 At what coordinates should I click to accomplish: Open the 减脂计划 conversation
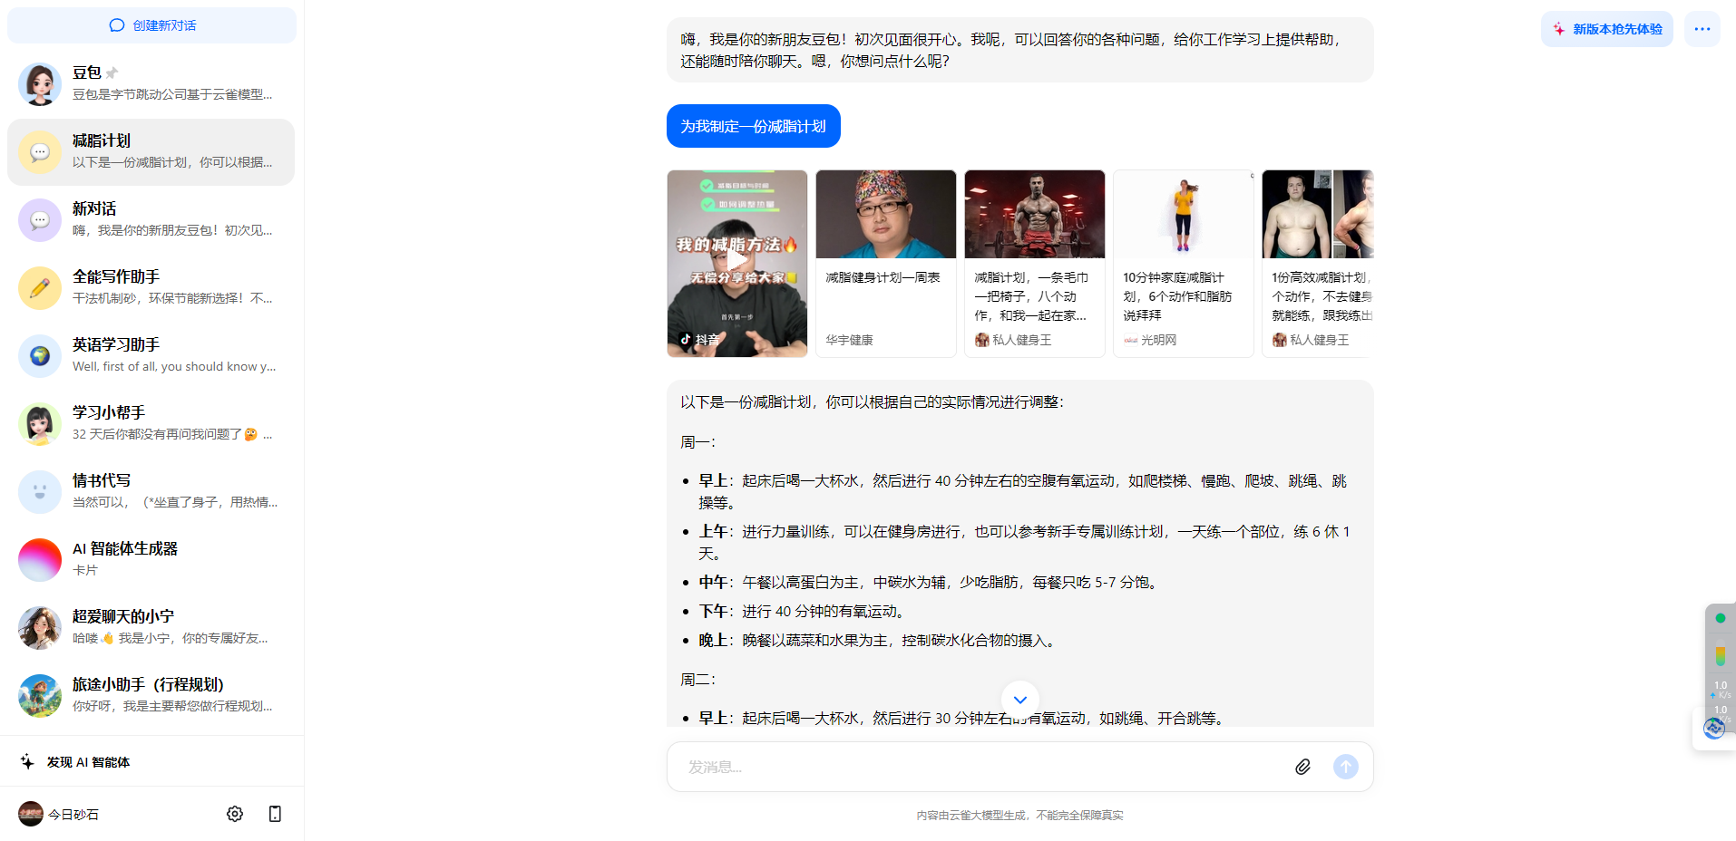(151, 151)
